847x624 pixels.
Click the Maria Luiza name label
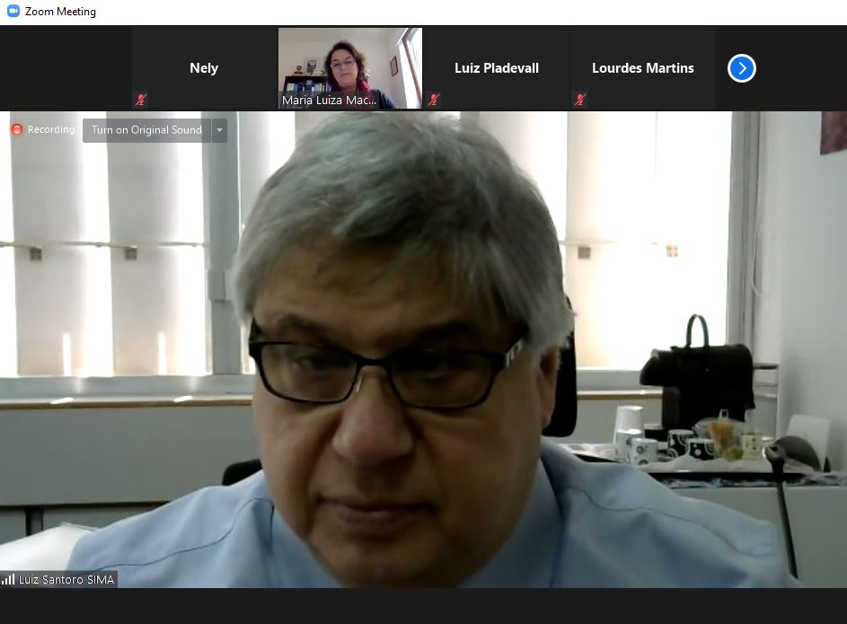(330, 101)
